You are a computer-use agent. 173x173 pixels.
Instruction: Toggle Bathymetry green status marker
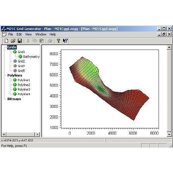[20, 57]
